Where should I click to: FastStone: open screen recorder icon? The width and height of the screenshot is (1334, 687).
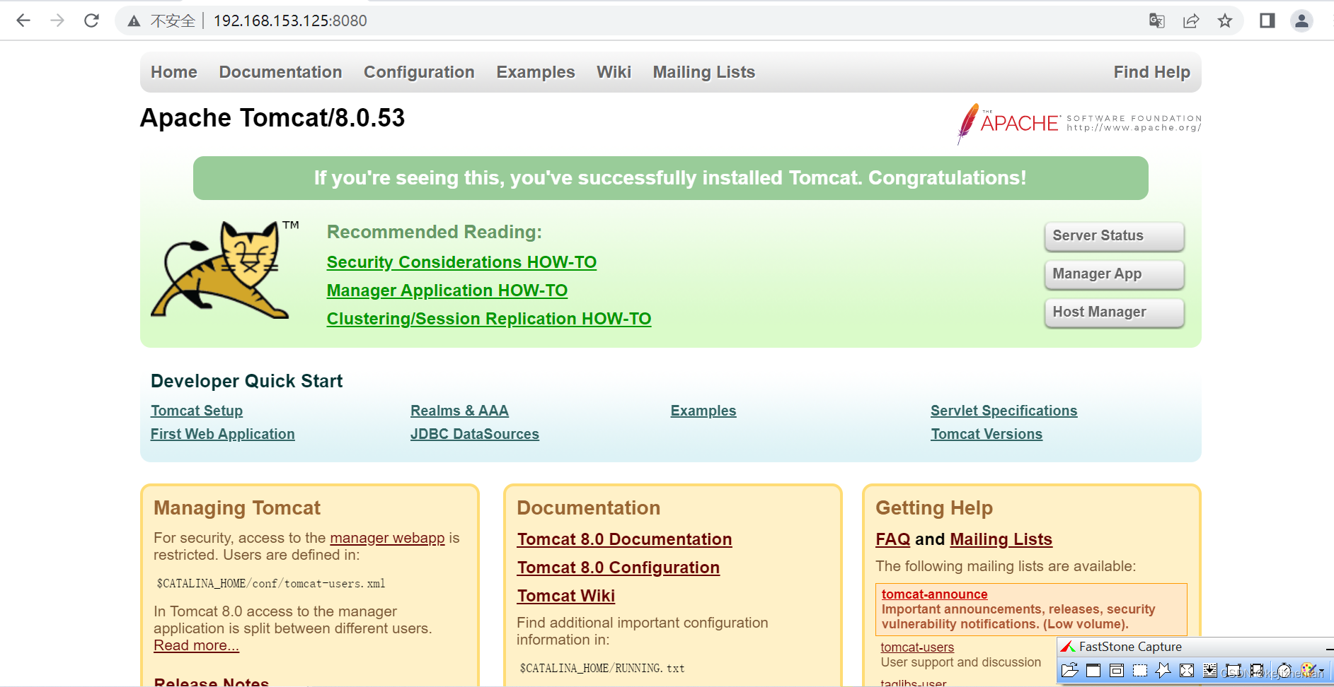tap(1257, 670)
